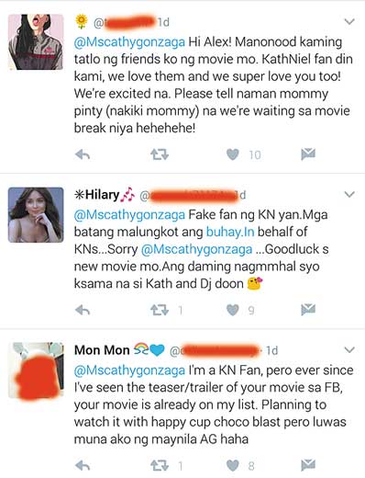Reply to Hilary's tweet
The image size is (365, 478).
click(x=83, y=311)
